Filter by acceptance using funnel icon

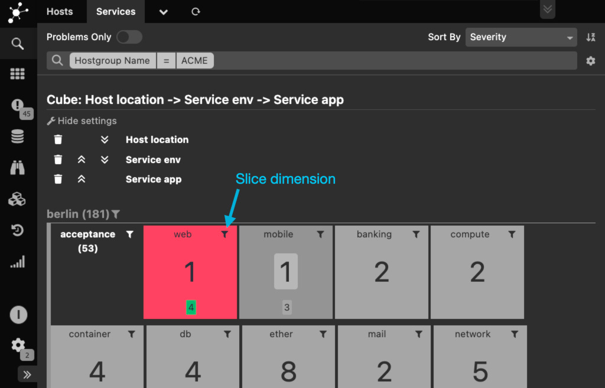coord(130,234)
